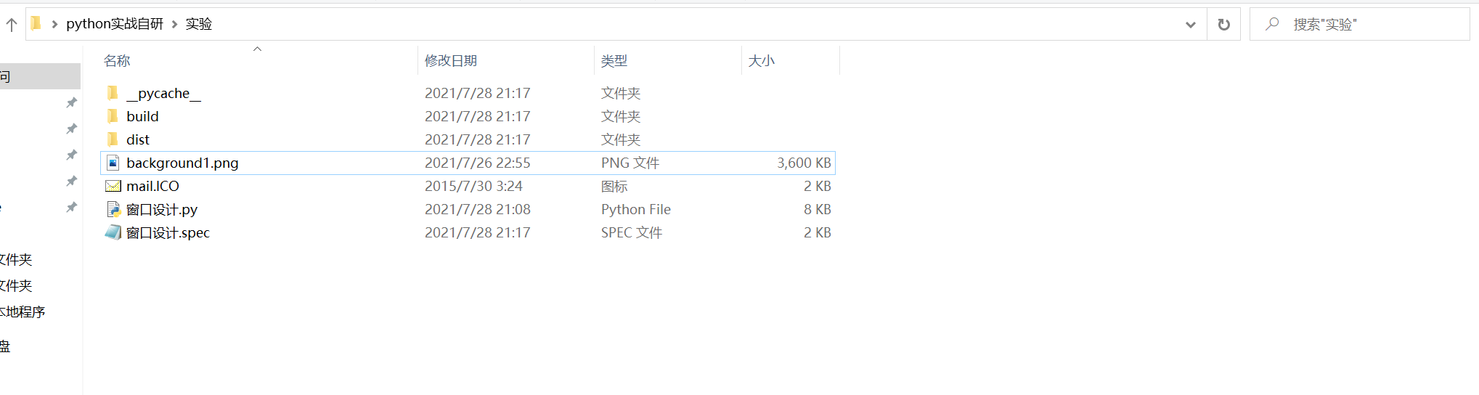The height and width of the screenshot is (395, 1479).
Task: Click the search magnifier icon
Action: 1272,24
